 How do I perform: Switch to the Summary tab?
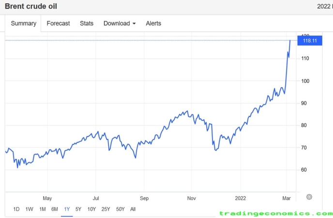[x=23, y=23]
